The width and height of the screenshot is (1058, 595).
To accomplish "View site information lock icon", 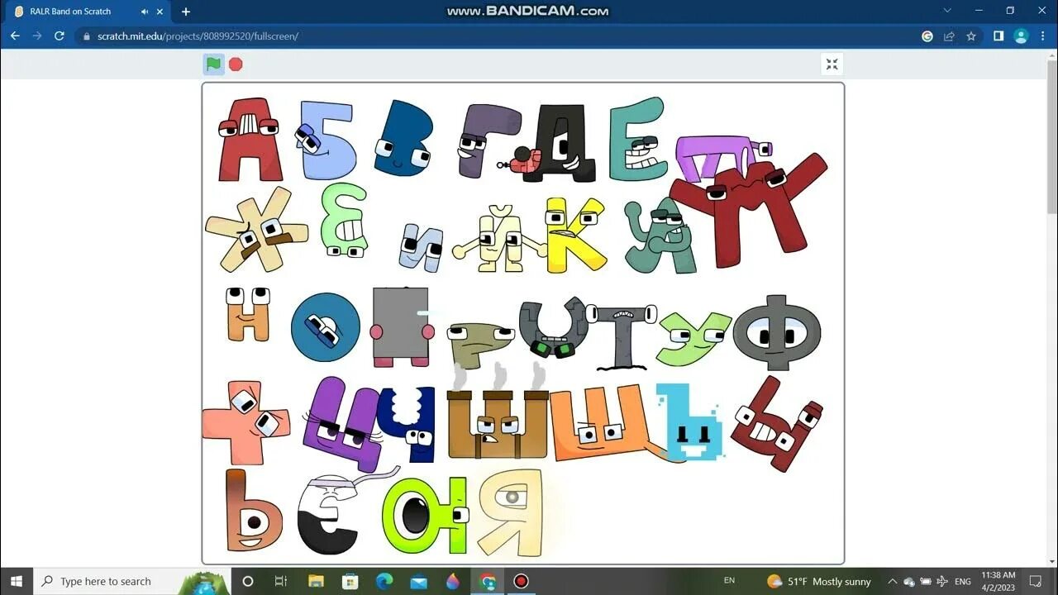I will pos(86,36).
